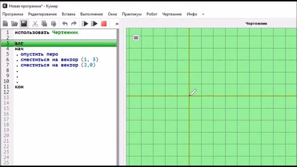Click the Кумир app icon in title bar
This screenshot has height=167, width=297.
coord(5,6)
